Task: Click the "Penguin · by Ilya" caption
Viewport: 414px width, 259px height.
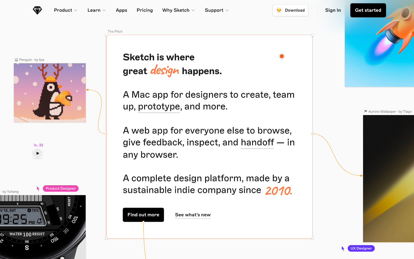Action: pos(32,60)
